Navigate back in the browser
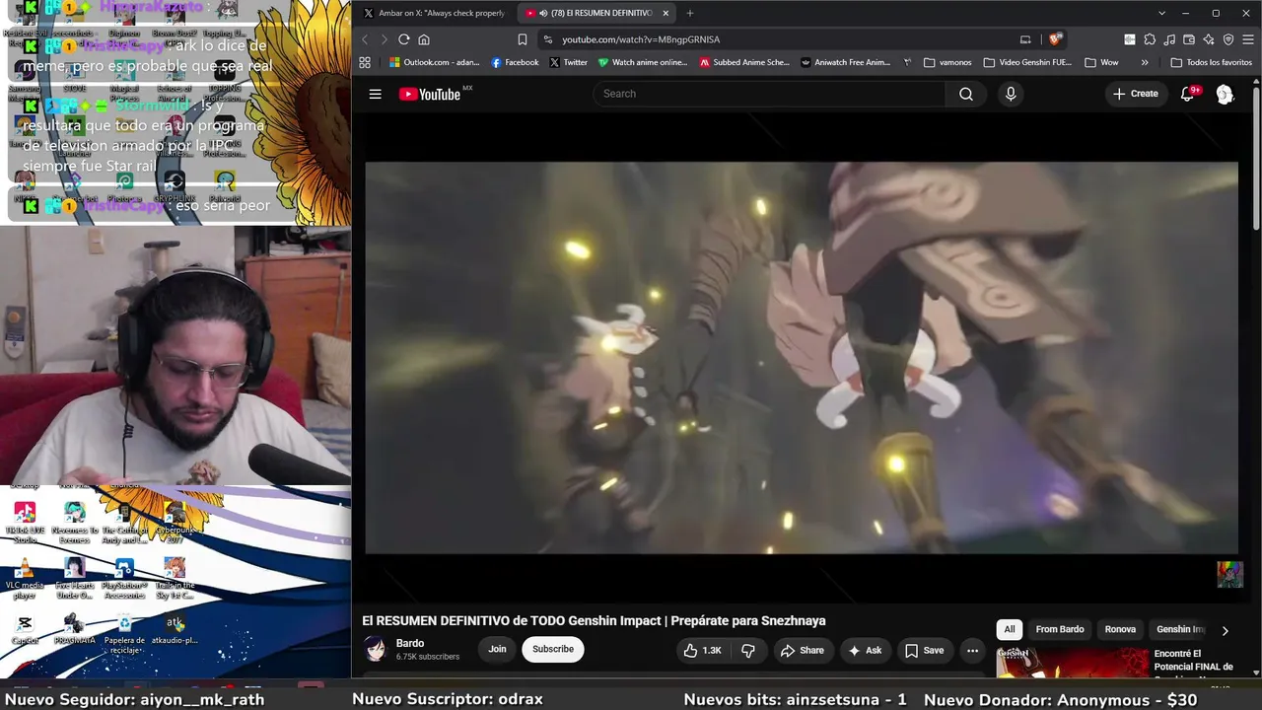The image size is (1262, 710). pos(365,39)
